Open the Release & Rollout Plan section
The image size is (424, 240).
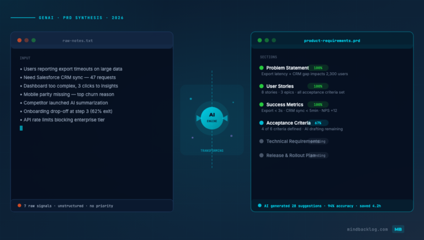[291, 156]
